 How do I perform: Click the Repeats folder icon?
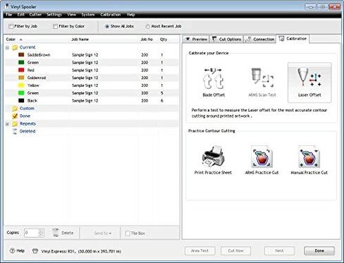click(x=15, y=123)
